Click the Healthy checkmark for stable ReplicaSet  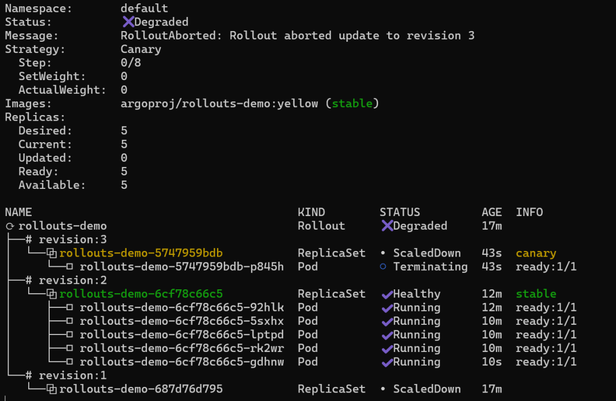pyautogui.click(x=387, y=294)
